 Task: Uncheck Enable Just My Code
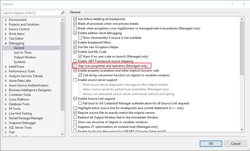(75, 52)
